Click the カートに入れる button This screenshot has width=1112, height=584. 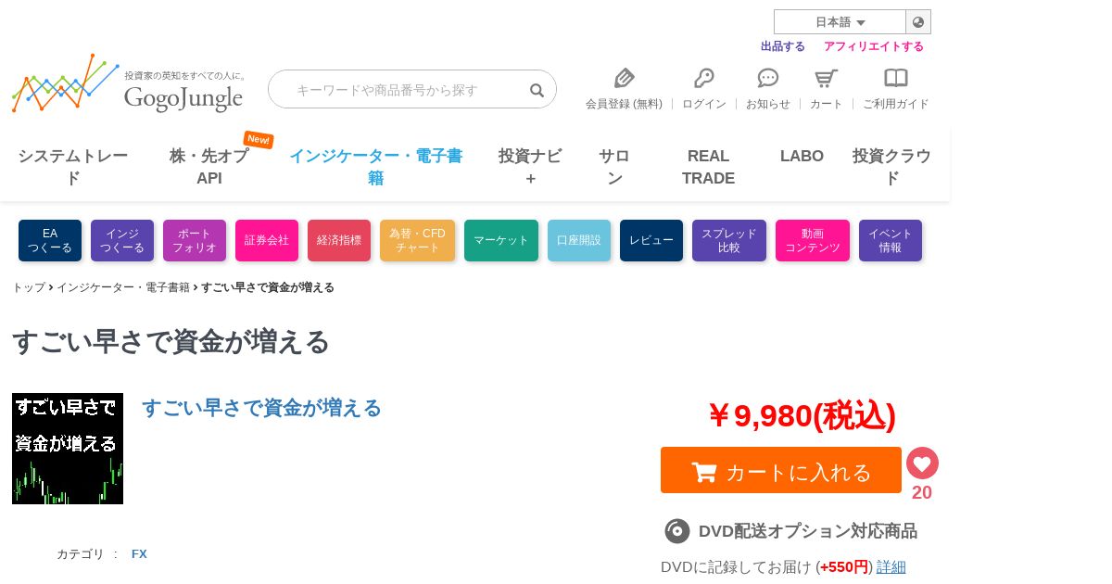[x=781, y=470]
